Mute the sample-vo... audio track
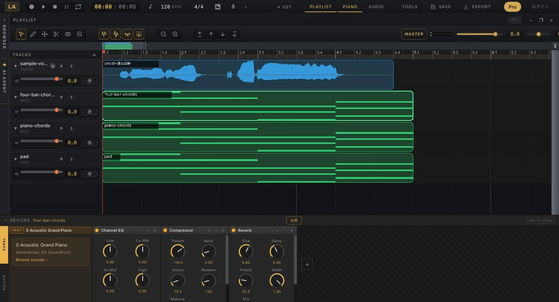Image resolution: width=559 pixels, height=302 pixels. click(x=61, y=66)
